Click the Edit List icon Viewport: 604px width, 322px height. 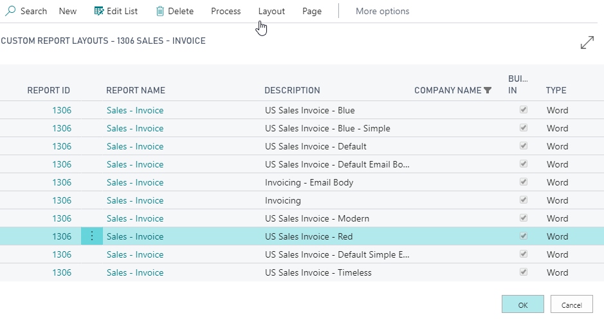(x=99, y=11)
